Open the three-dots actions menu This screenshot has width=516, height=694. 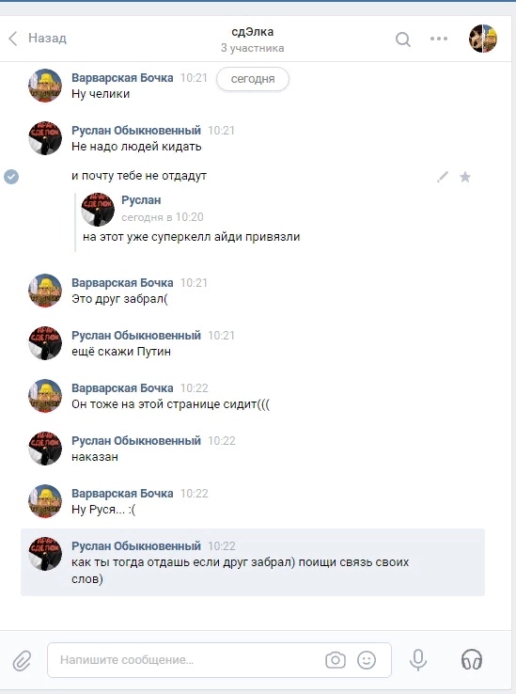(439, 39)
